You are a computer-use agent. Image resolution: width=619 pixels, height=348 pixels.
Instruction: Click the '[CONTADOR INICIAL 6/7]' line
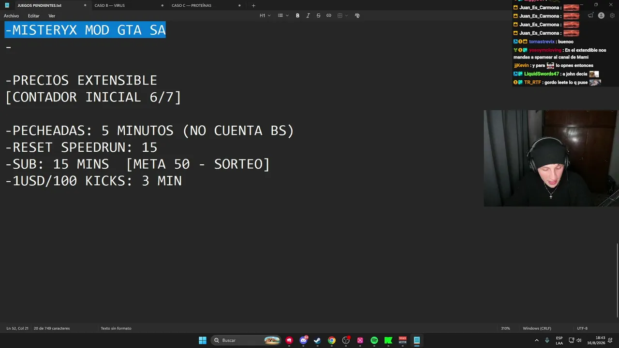93,97
